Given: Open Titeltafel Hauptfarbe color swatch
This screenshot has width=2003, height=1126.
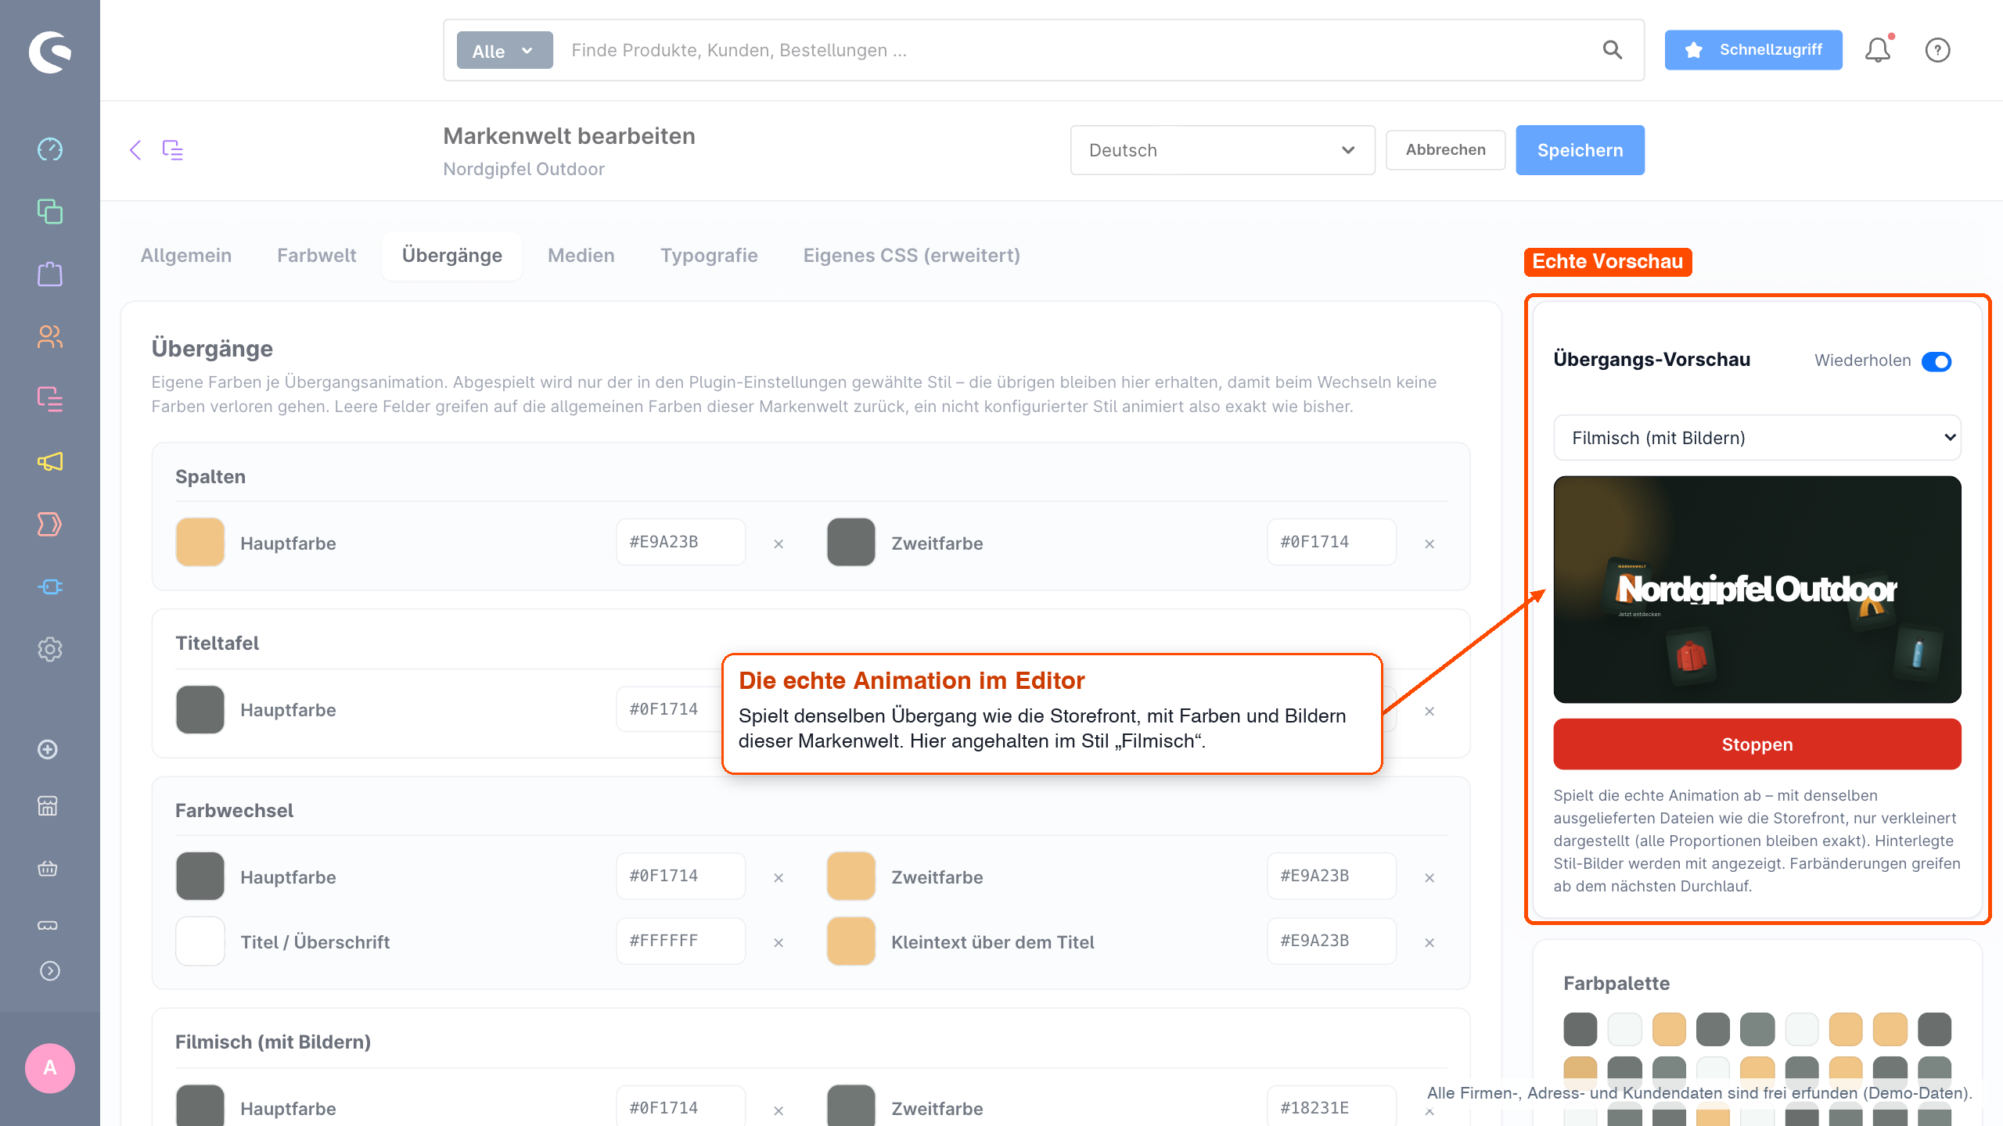Looking at the screenshot, I should [200, 709].
